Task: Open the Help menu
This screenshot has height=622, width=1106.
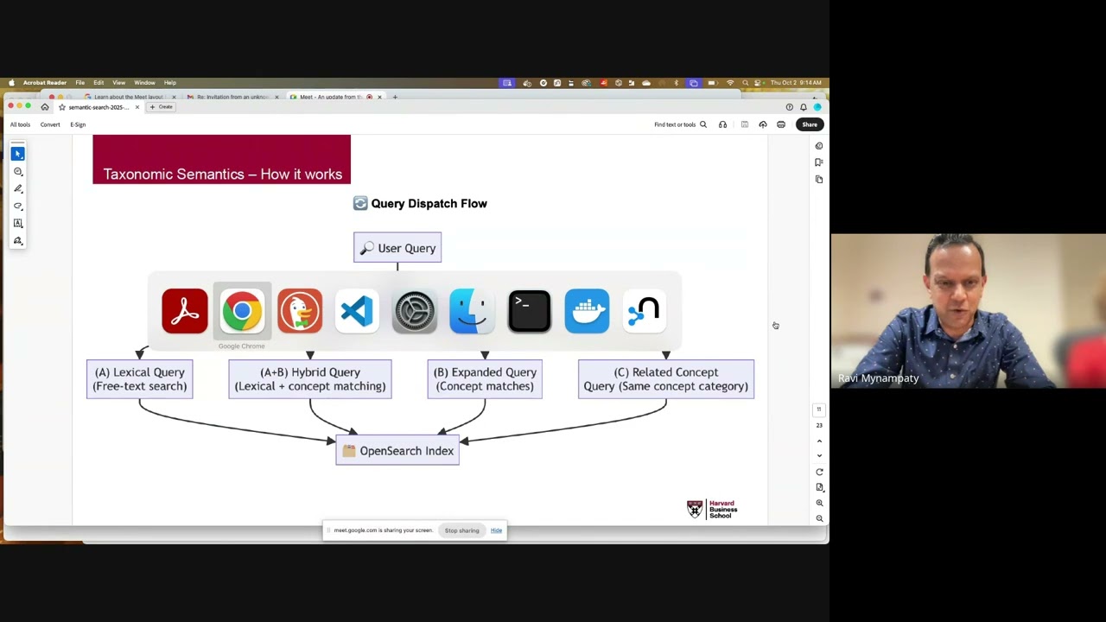Action: (x=170, y=83)
